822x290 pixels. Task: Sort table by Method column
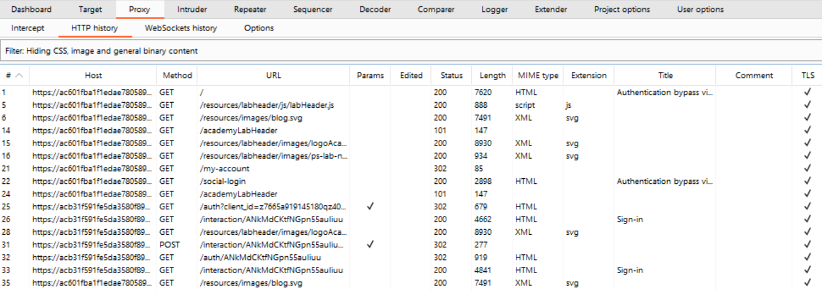(x=177, y=75)
